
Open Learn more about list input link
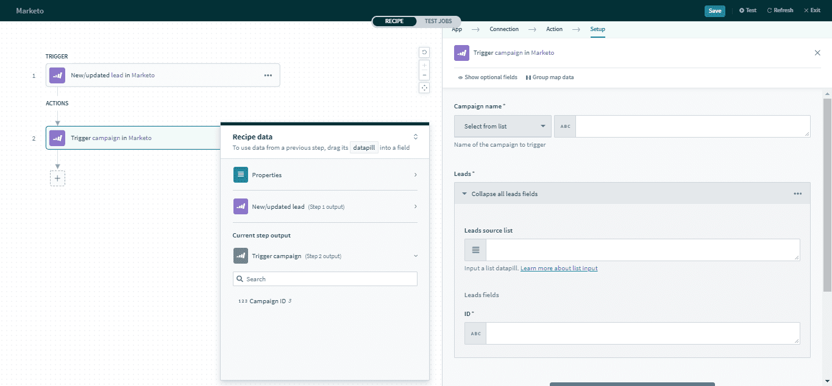tap(558, 268)
